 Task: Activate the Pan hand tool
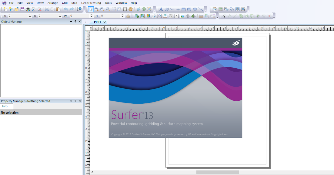pyautogui.click(x=131, y=9)
